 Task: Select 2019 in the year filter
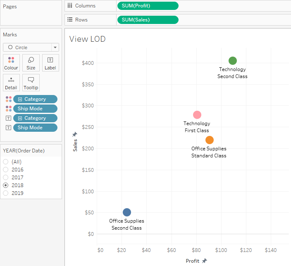point(6,193)
